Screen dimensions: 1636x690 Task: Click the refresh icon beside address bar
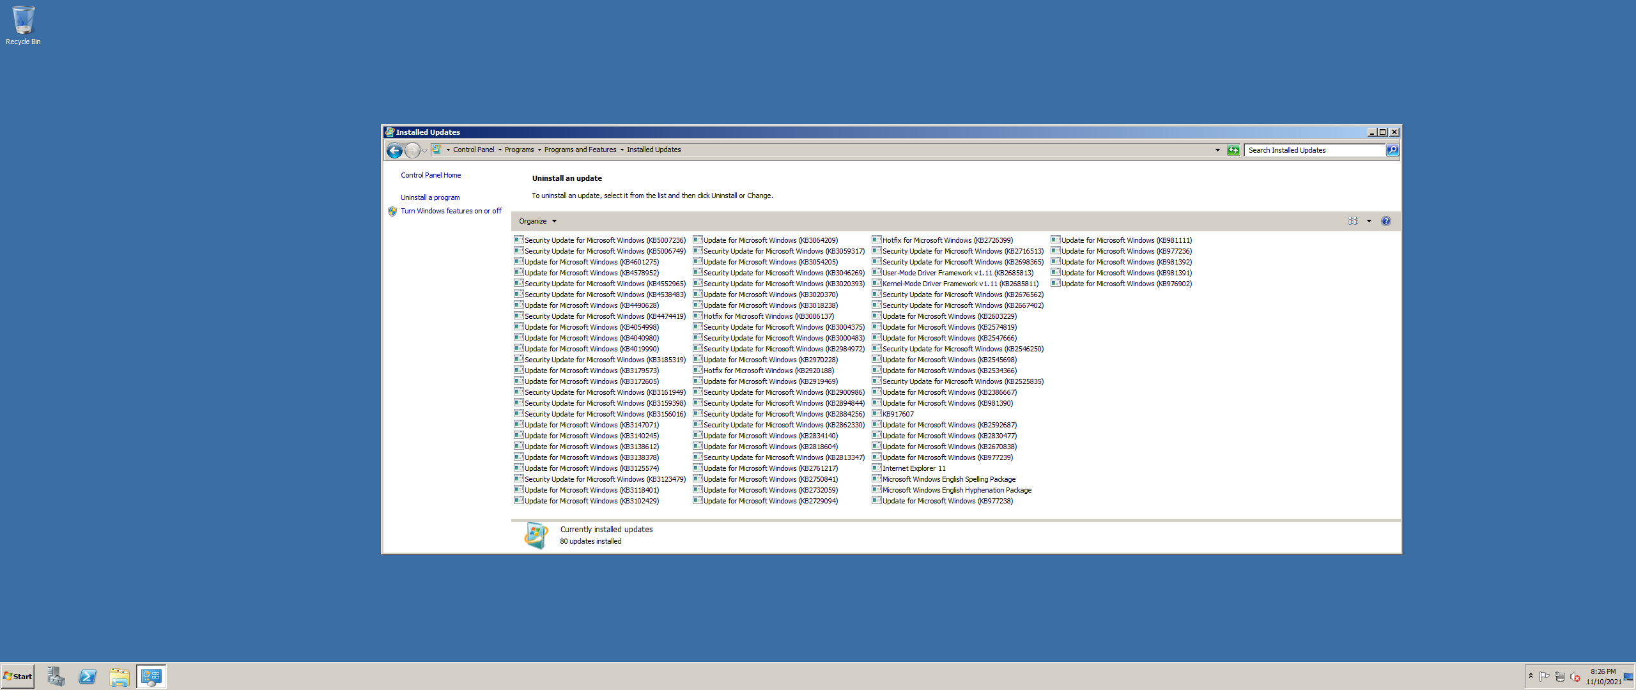click(x=1233, y=150)
